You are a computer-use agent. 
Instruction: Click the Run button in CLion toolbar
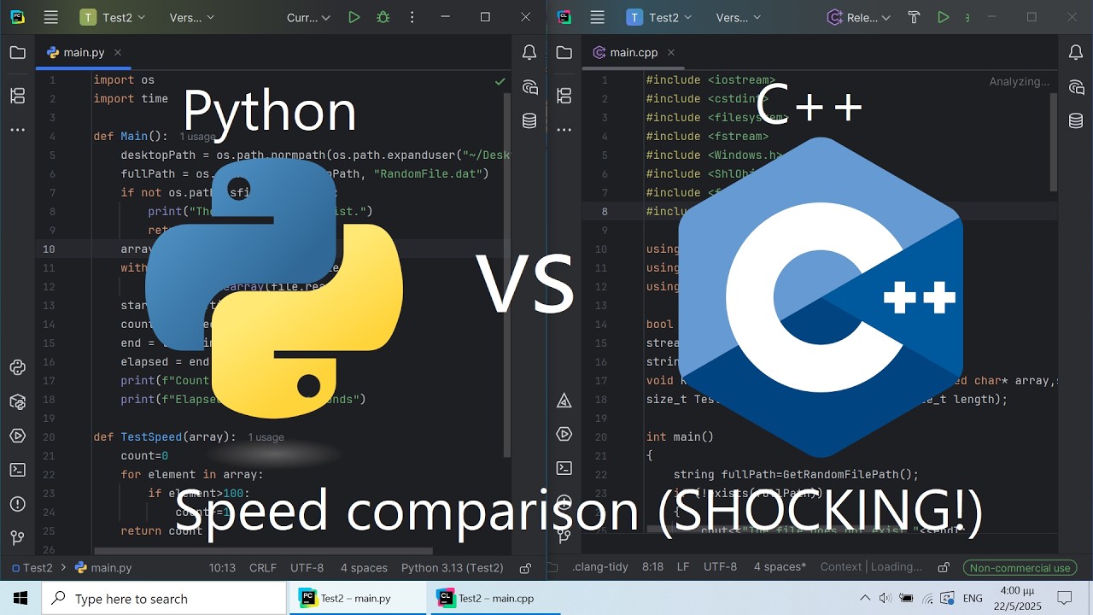tap(943, 17)
